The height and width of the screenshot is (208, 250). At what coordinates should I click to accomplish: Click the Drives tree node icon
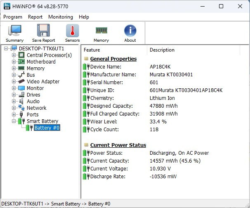21,95
